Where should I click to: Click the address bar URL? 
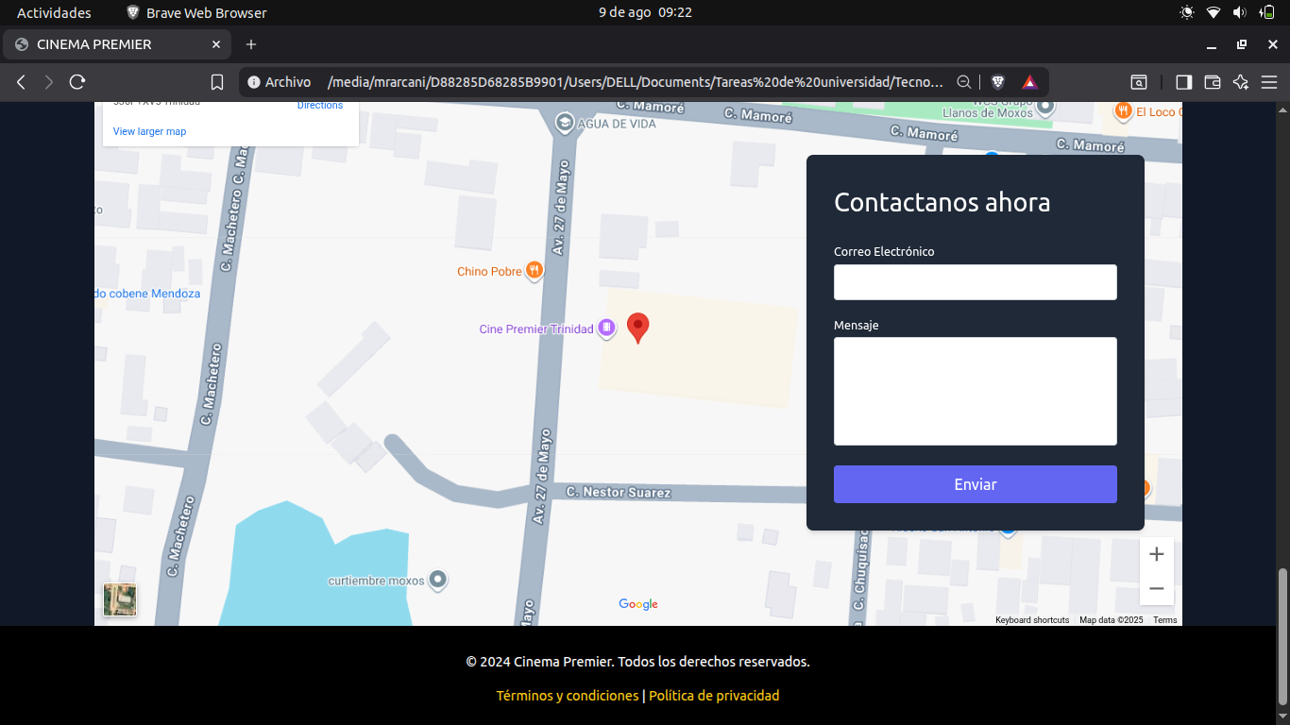635,82
